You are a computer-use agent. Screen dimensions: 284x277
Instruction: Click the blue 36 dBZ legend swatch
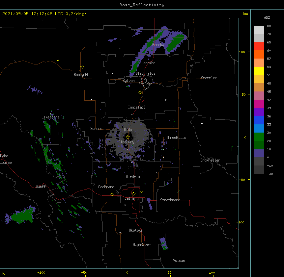[259, 120]
